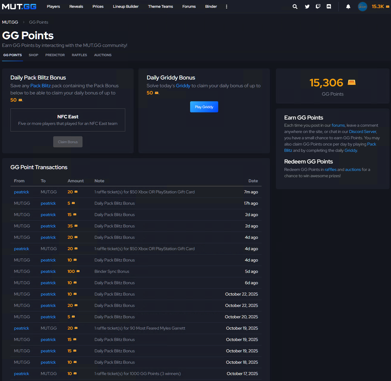The height and width of the screenshot is (381, 391).
Task: Follow the Pack Blitz link in bonus description
Action: tap(40, 86)
